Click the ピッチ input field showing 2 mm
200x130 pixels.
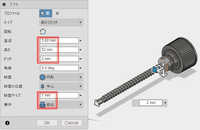pyautogui.click(x=59, y=59)
